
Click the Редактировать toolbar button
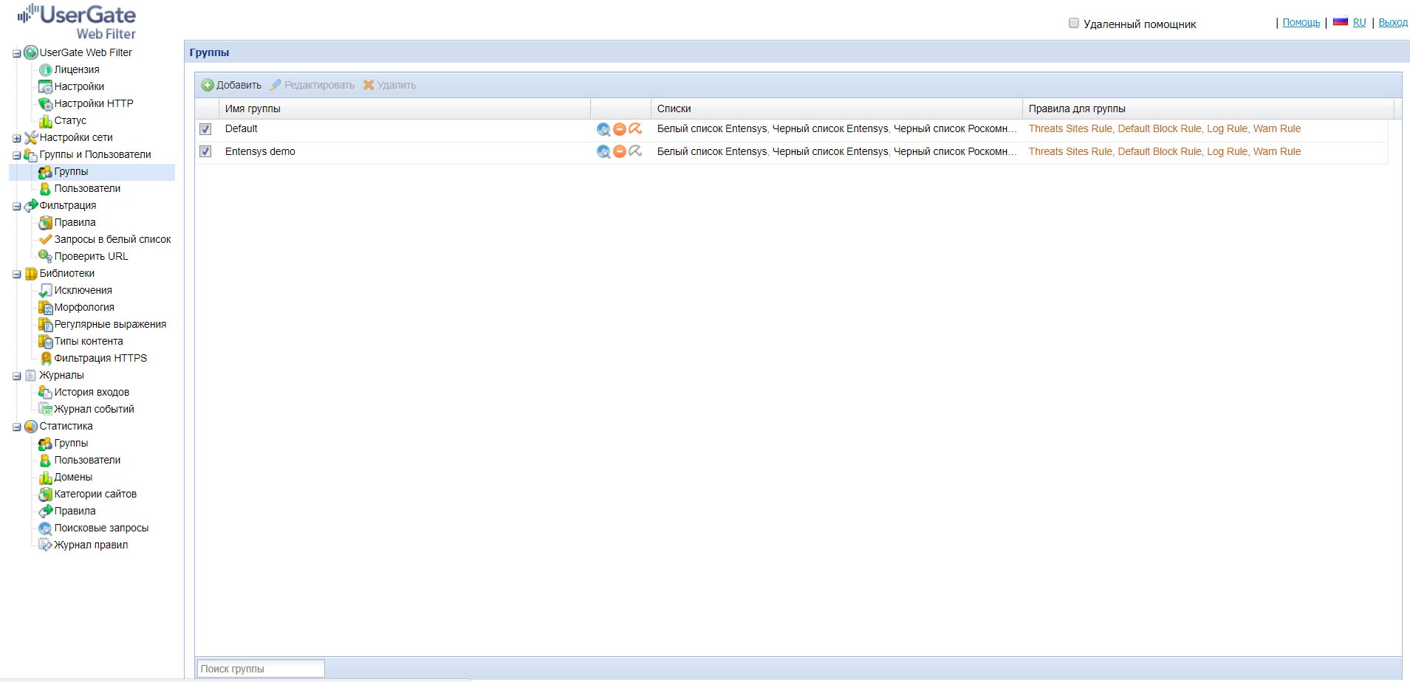click(x=312, y=85)
